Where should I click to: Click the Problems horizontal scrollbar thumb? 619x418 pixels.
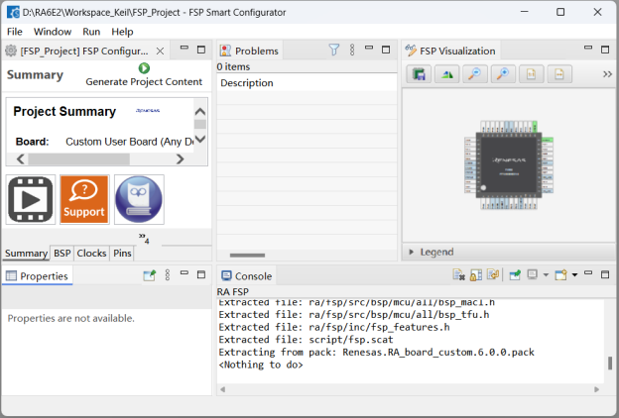(x=247, y=256)
